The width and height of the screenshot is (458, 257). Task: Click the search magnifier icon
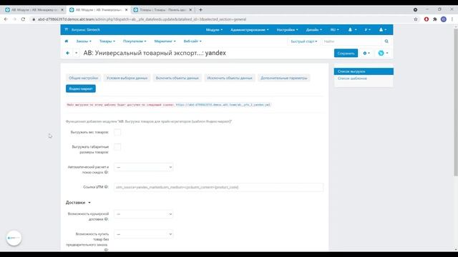(386, 41)
